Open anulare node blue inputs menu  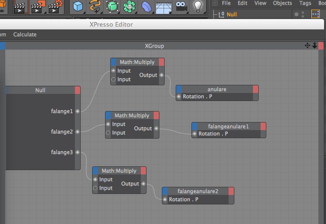click(179, 89)
